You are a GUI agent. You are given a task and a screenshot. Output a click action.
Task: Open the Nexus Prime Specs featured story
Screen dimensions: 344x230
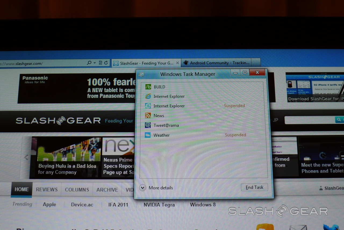tap(118, 158)
